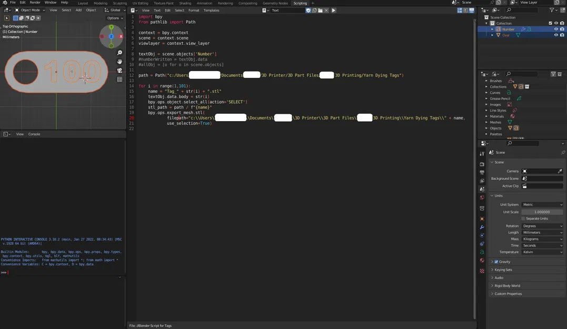Run the script with the play button
567x329 pixels.
(x=334, y=10)
